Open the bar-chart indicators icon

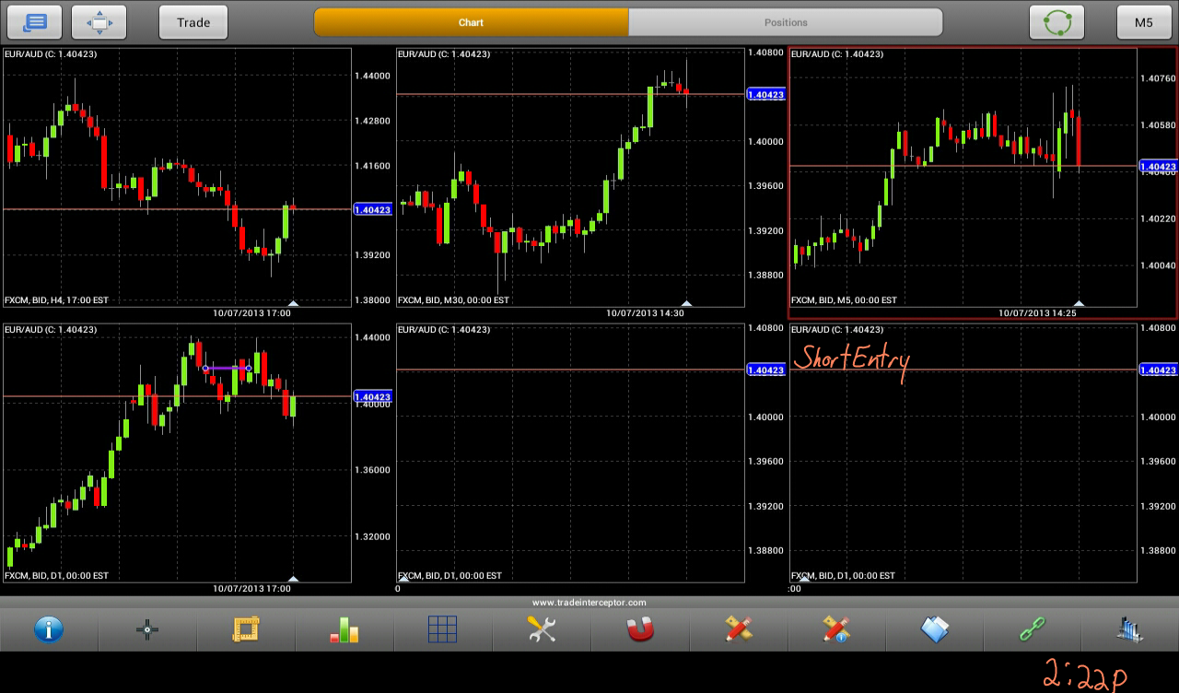click(x=344, y=630)
